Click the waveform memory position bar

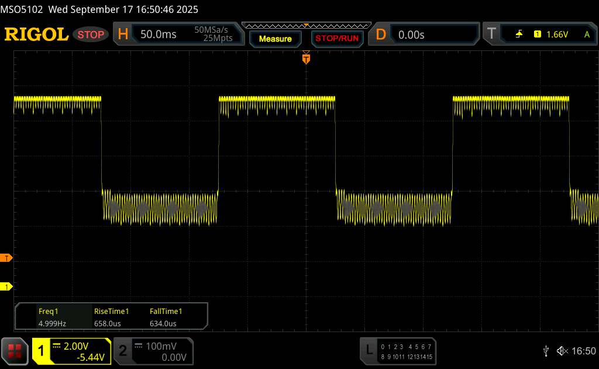(x=305, y=25)
